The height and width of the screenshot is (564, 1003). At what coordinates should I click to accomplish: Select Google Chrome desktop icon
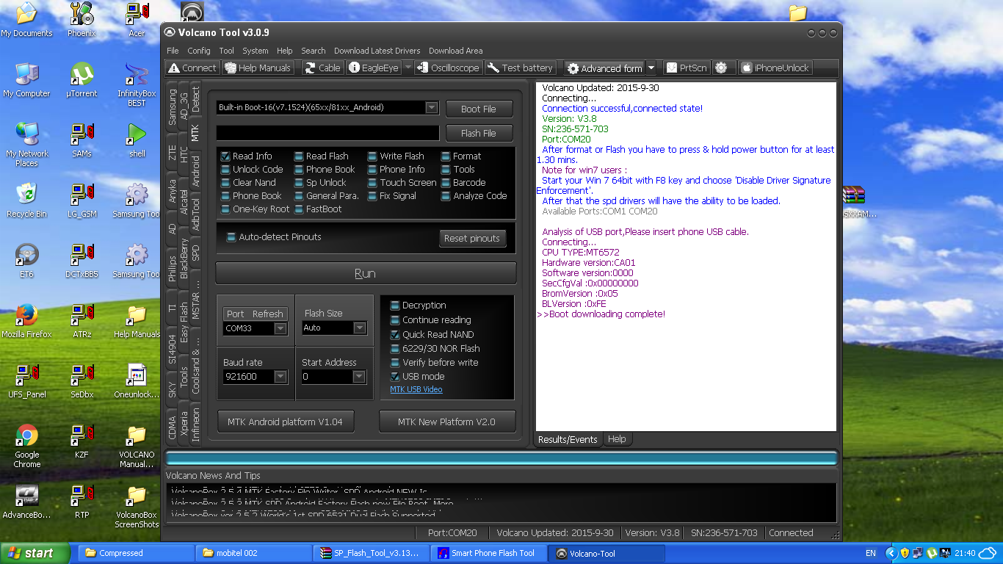point(27,445)
